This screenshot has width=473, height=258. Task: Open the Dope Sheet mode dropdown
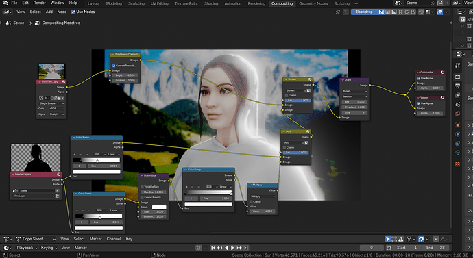tap(36, 239)
